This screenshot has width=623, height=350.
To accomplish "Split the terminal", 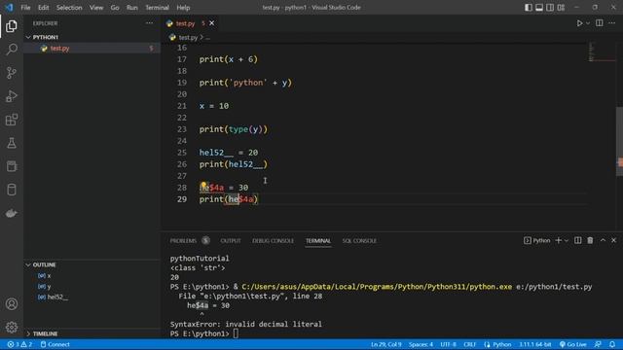I will coord(577,240).
